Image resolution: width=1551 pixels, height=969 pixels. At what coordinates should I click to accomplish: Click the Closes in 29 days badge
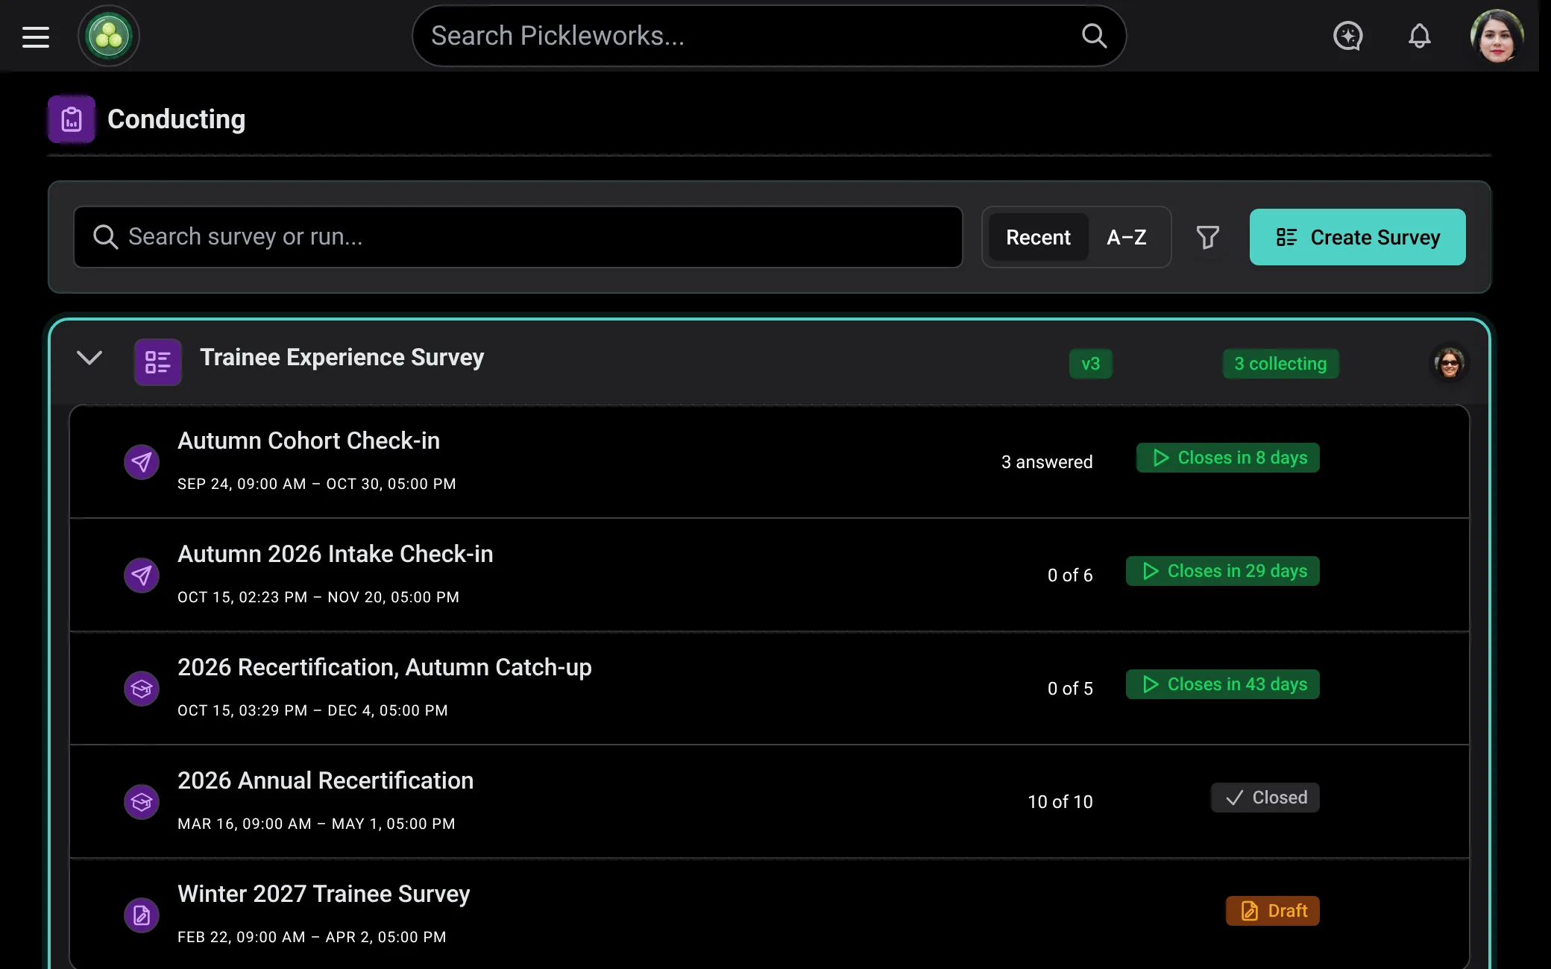pos(1223,571)
